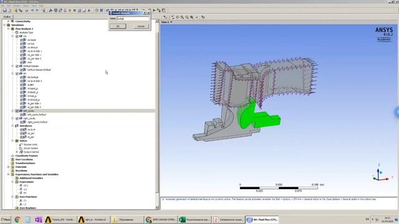The image size is (399, 224).
Task: Click the selection mode icon in viewer toolbar
Action: (x=165, y=17)
